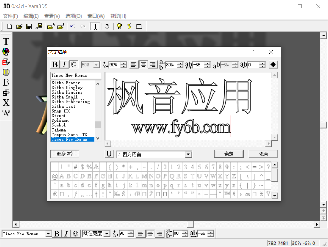
Task: Click the size 90 stepper on bottom toolbar
Action: pos(131,234)
